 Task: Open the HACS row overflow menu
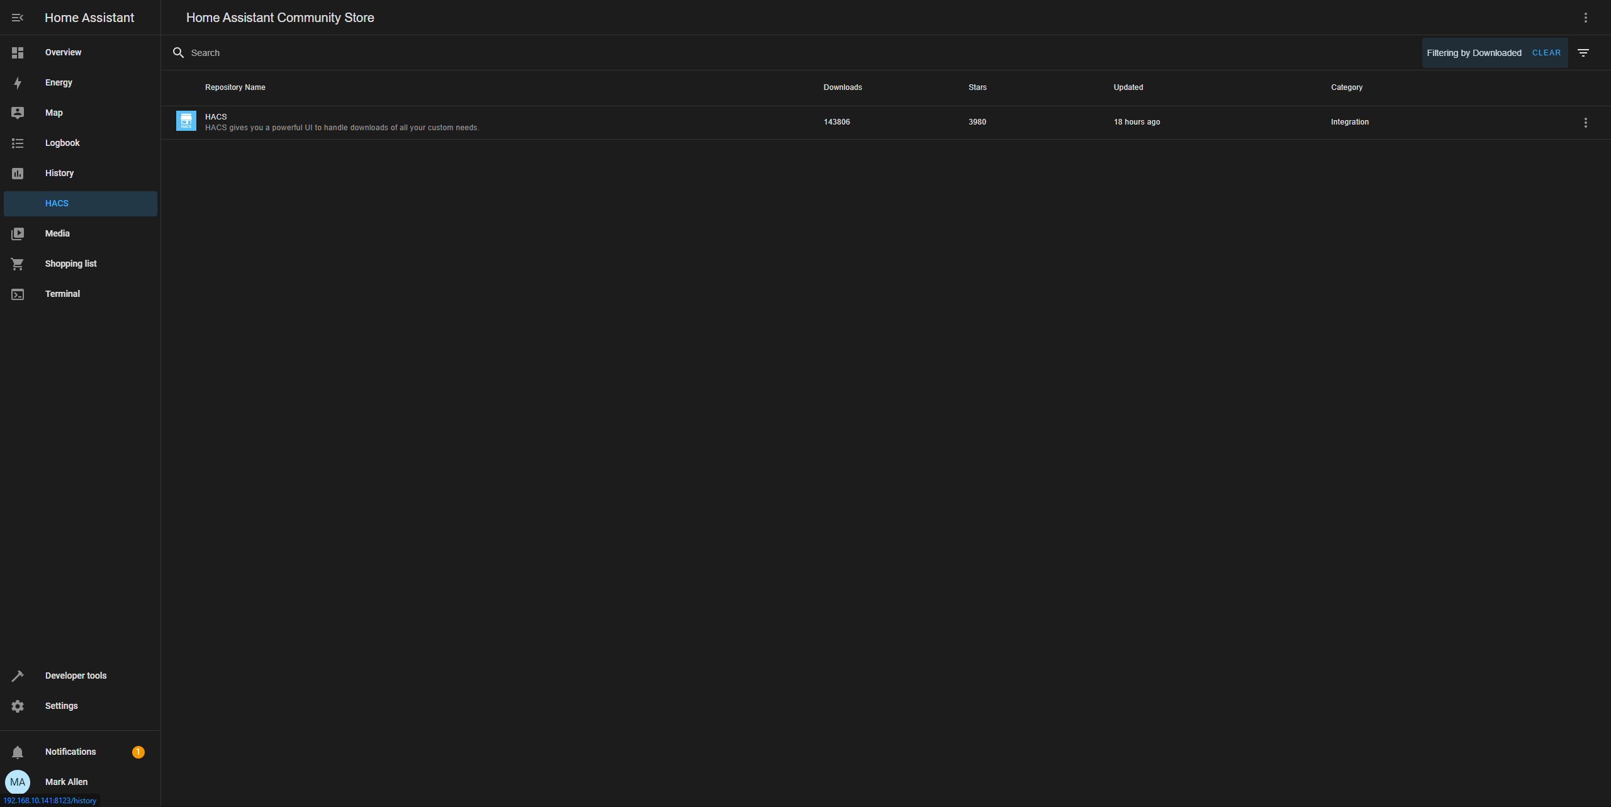(x=1586, y=123)
